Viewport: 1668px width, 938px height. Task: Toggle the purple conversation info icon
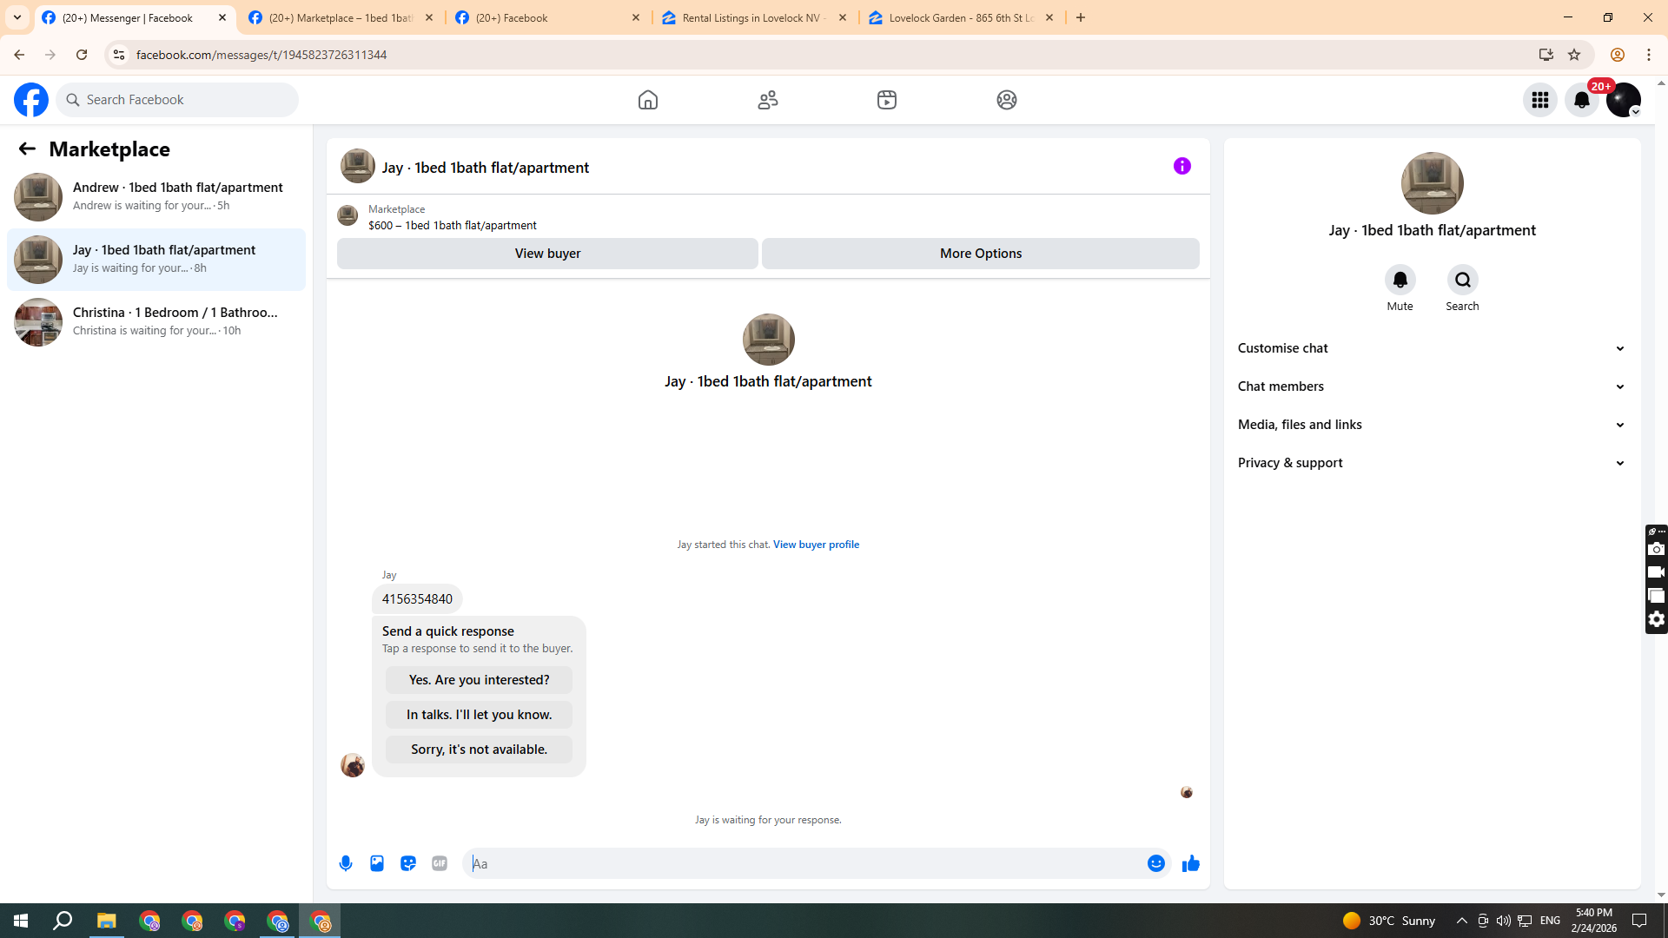coord(1181,166)
